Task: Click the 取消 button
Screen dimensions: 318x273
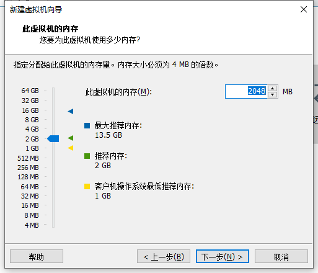Action: (x=281, y=256)
